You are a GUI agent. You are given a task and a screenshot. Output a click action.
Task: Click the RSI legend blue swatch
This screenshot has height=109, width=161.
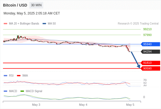5,76
